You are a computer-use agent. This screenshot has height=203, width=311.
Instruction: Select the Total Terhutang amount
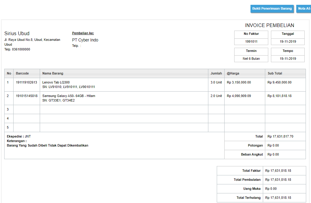click(278, 198)
